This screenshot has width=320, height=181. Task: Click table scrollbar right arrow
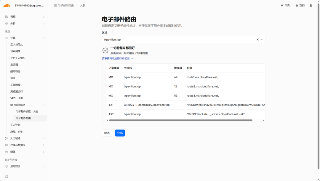click(x=263, y=120)
